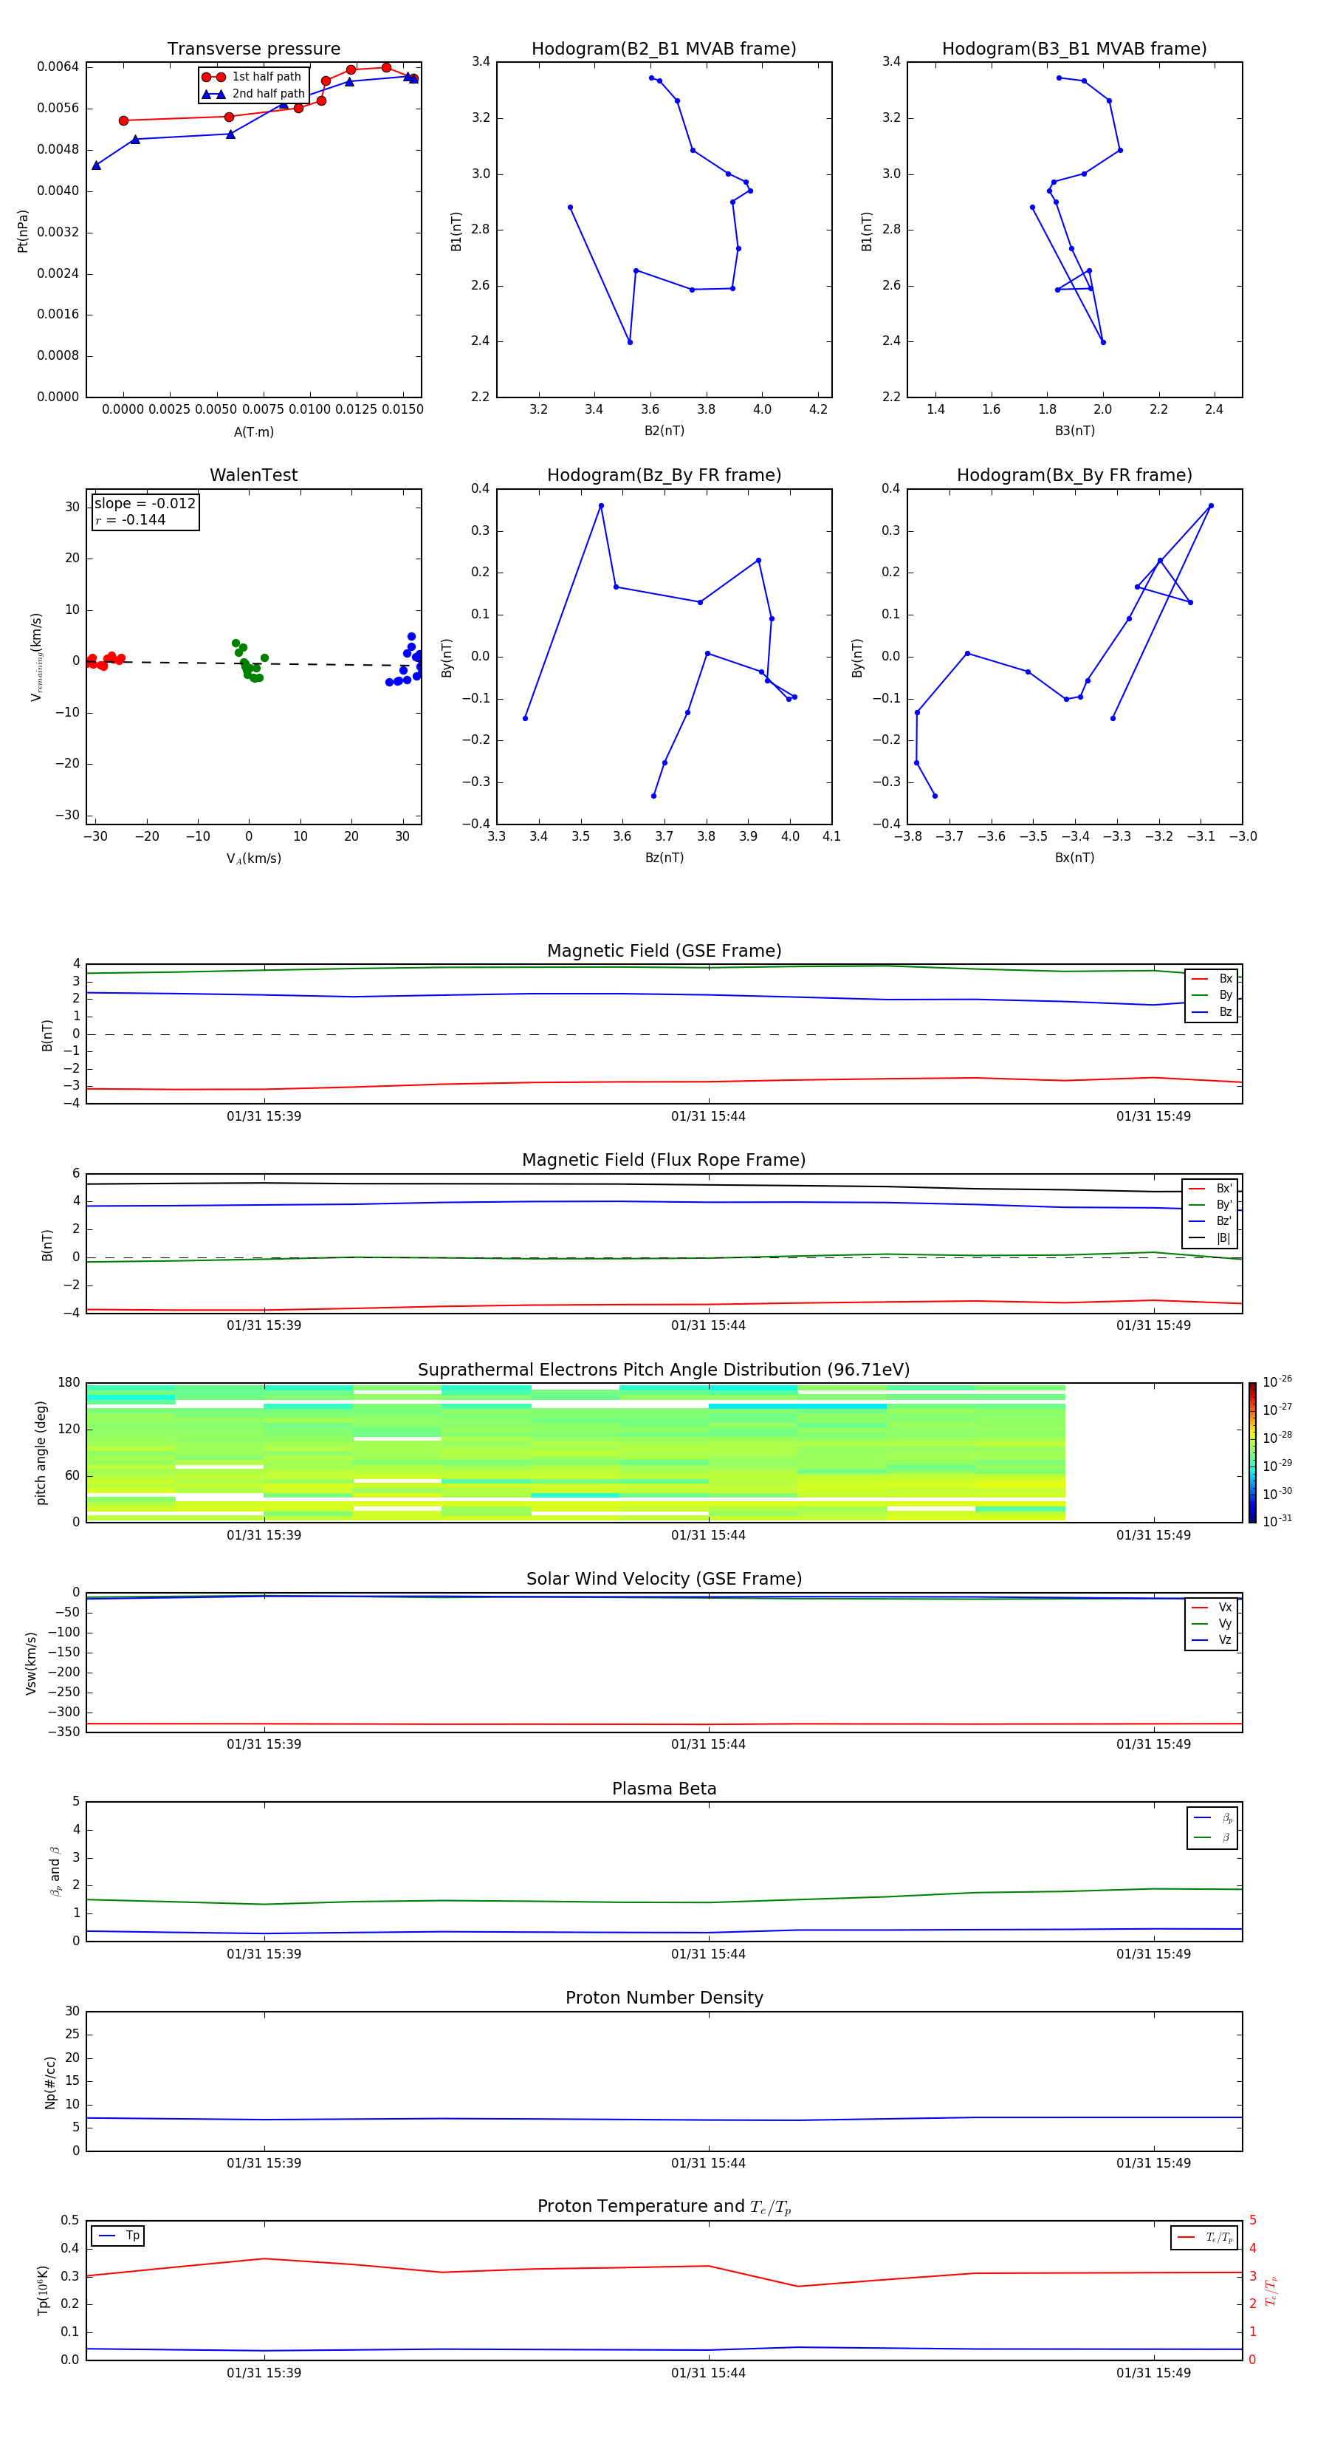The height and width of the screenshot is (2438, 1329).
Task: Click the red Te/Tp legend box
Action: tap(1204, 2237)
